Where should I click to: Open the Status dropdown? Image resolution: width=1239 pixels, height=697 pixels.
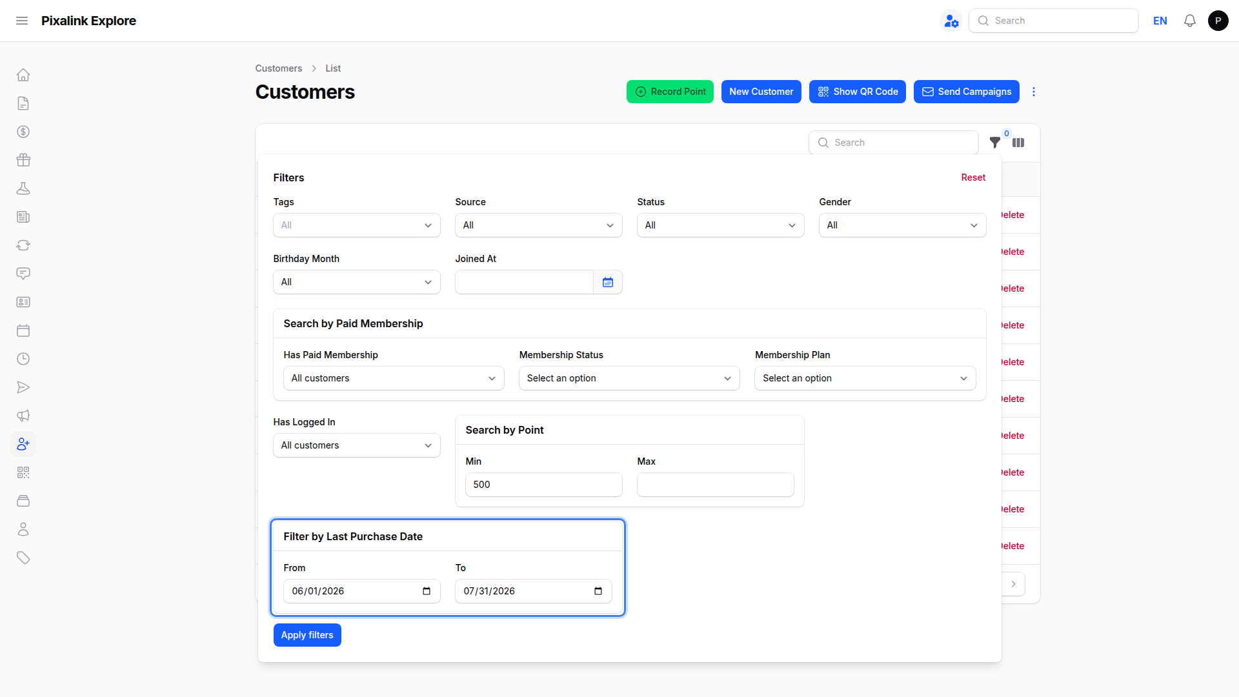point(721,225)
